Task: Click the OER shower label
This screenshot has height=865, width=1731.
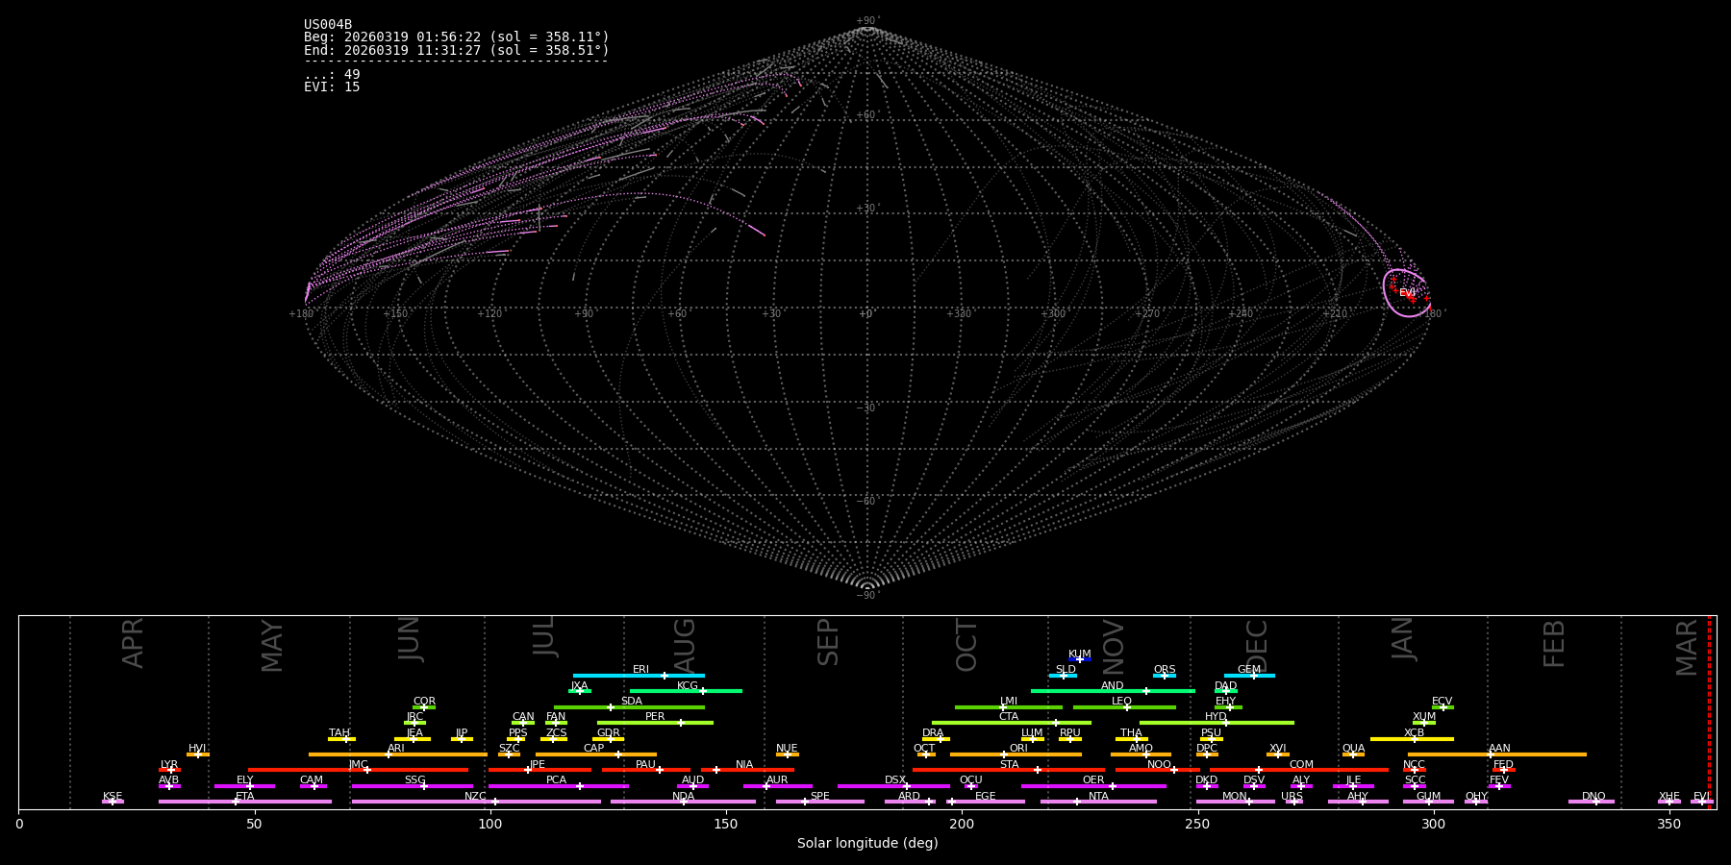Action: coord(1093,780)
